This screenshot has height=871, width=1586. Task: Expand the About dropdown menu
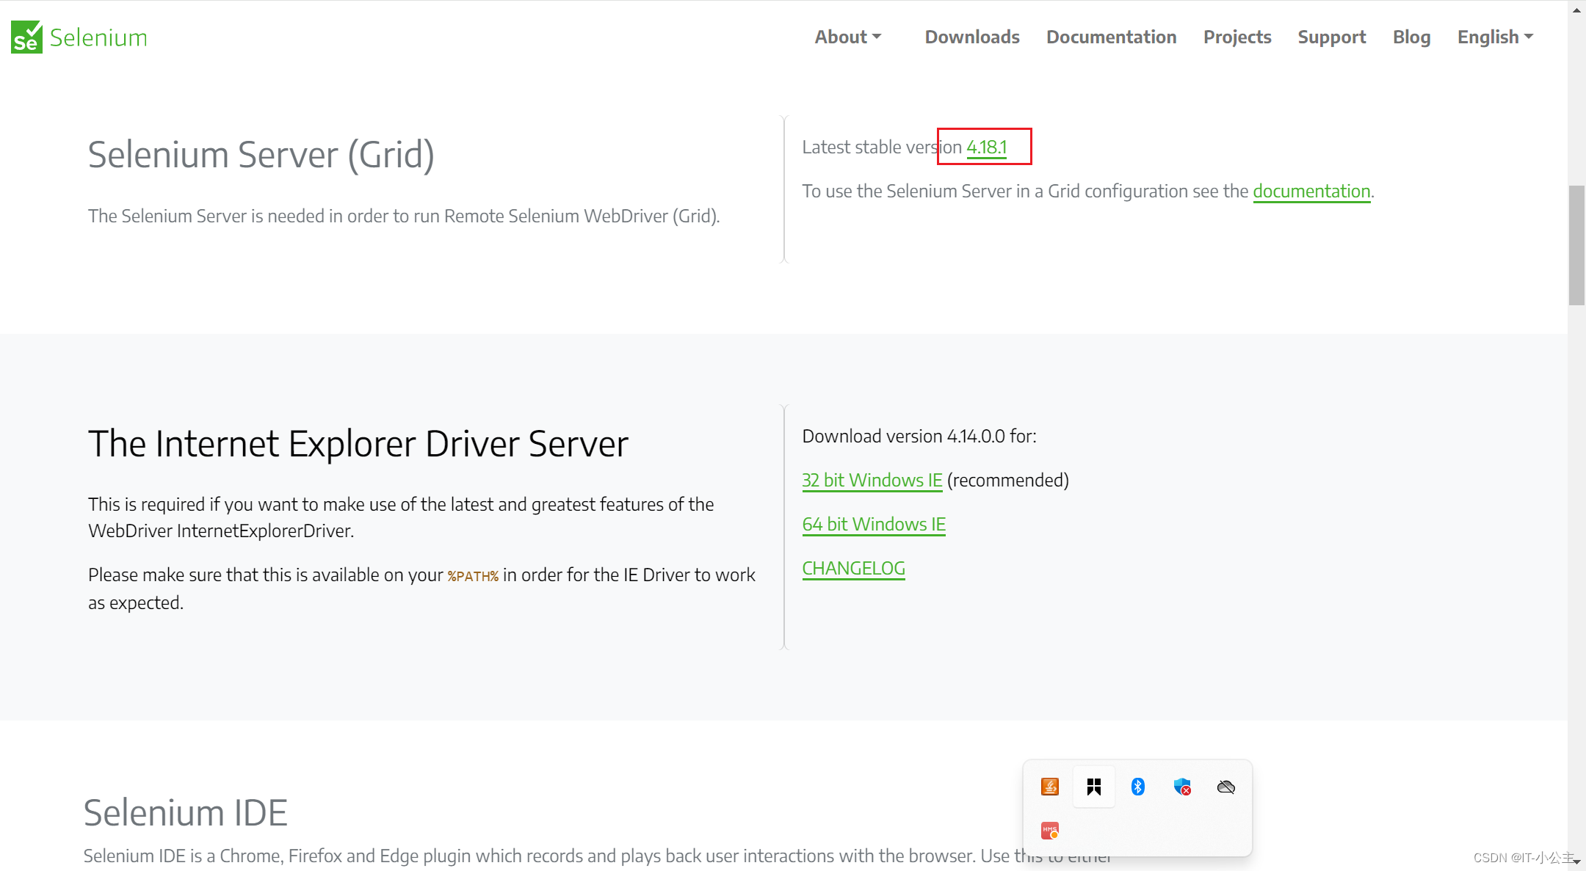848,37
